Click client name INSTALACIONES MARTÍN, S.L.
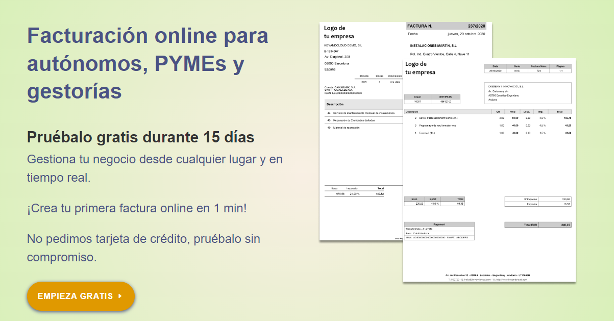614x321 pixels. (435, 44)
